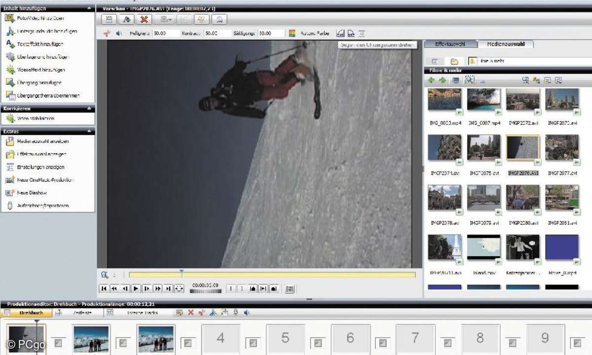Click the fast forward button
This screenshot has height=355, width=592.
(158, 288)
